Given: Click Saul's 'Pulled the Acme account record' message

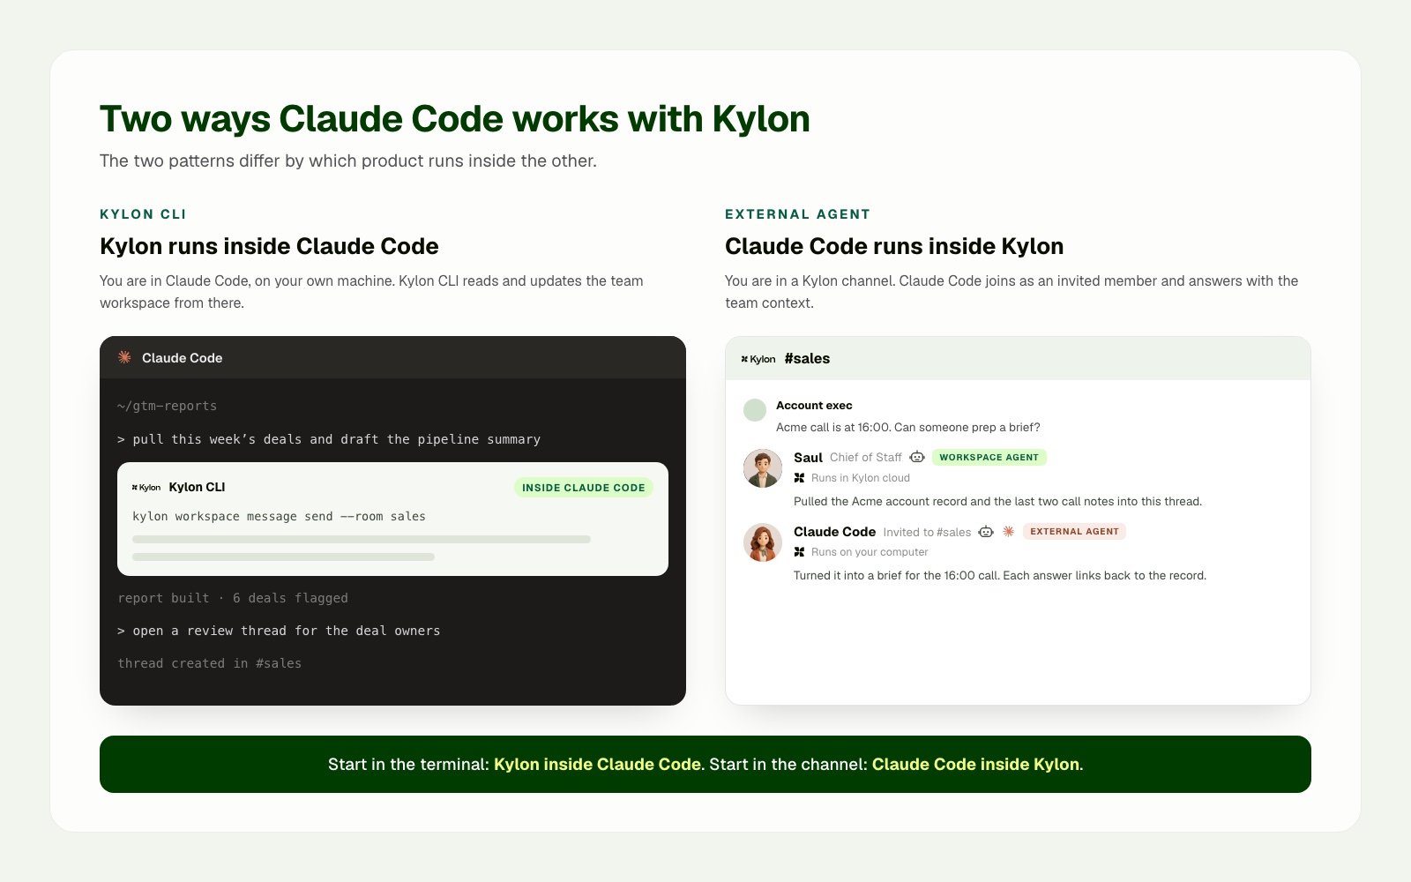Looking at the screenshot, I should (997, 501).
